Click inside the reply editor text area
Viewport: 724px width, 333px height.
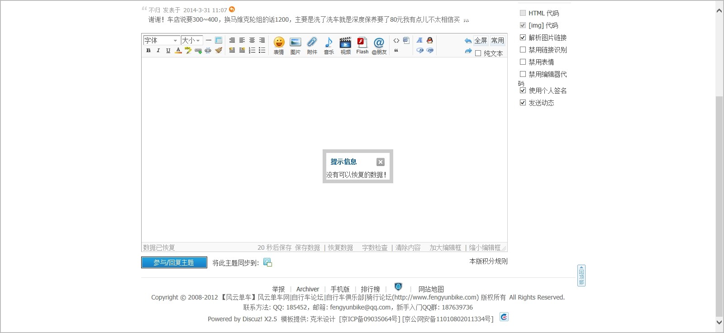click(324, 150)
